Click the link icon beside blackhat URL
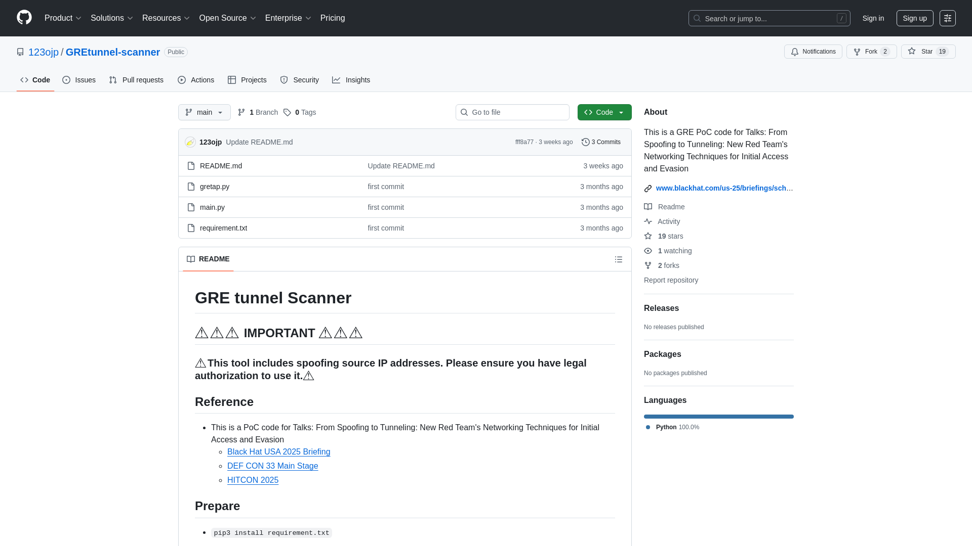This screenshot has height=546, width=972. [648, 189]
